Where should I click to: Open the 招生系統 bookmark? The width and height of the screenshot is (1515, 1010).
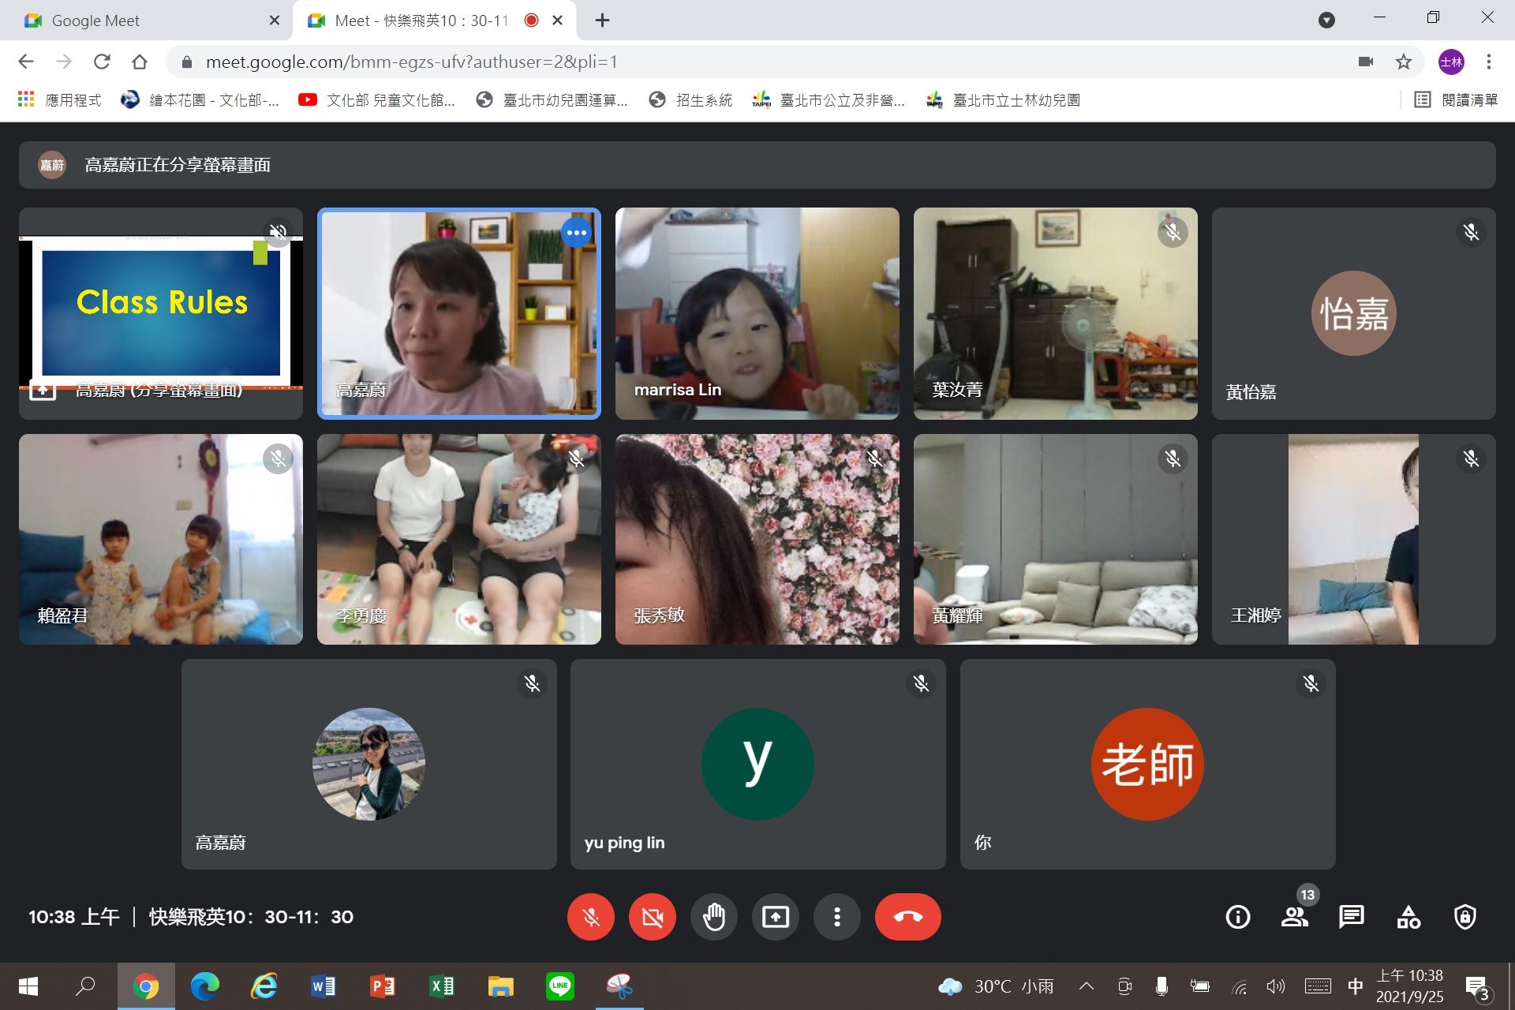(690, 100)
